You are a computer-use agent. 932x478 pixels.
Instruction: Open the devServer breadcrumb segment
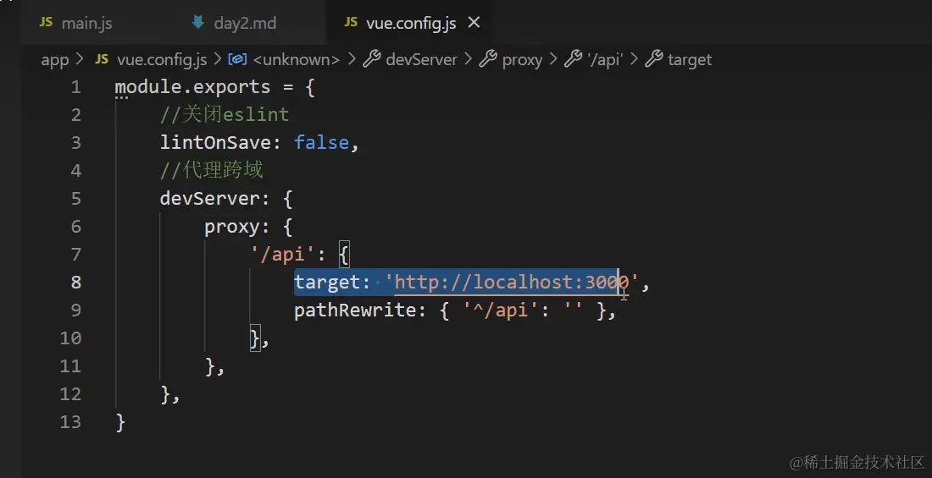tap(421, 60)
